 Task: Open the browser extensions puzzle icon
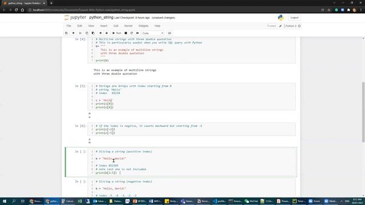tap(348, 10)
